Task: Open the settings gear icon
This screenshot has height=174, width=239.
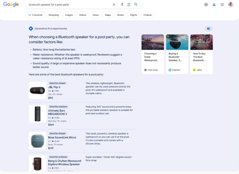Action: pyautogui.click(x=206, y=5)
